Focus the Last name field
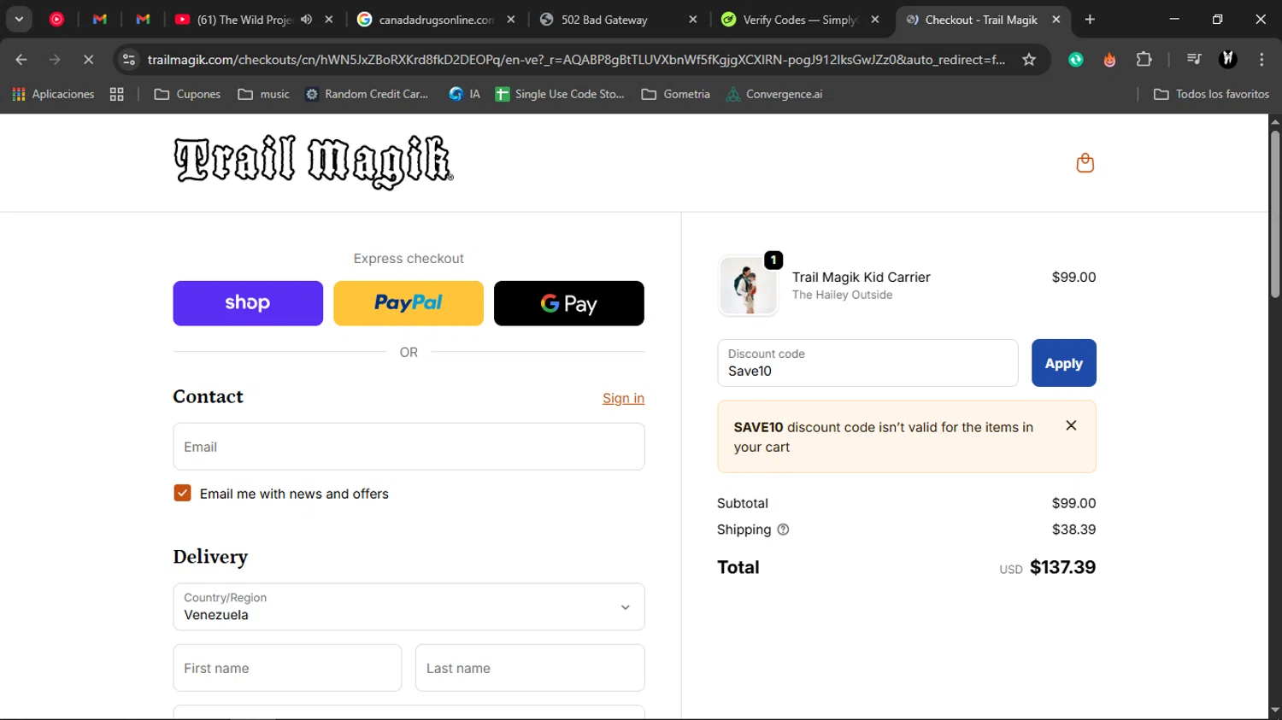This screenshot has width=1282, height=720. click(x=530, y=668)
